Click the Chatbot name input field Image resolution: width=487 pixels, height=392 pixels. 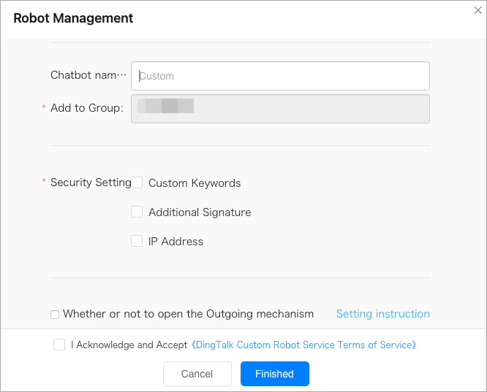click(x=280, y=76)
